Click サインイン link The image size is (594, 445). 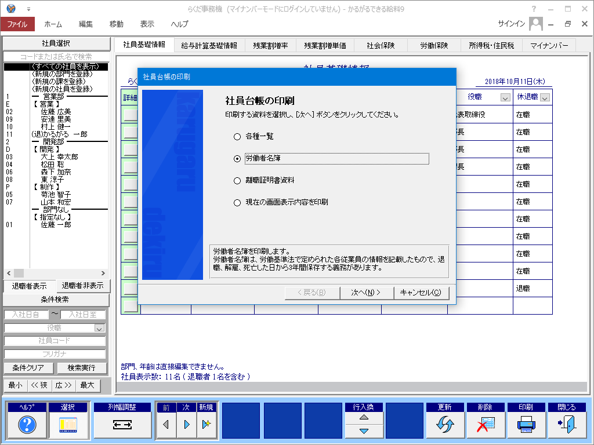[512, 24]
